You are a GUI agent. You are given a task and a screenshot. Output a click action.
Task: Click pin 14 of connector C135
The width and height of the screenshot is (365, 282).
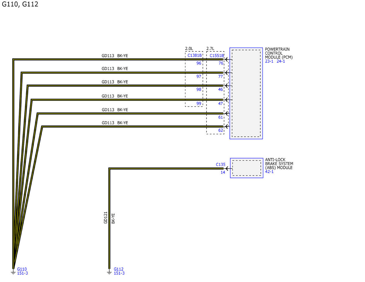pyautogui.click(x=223, y=172)
